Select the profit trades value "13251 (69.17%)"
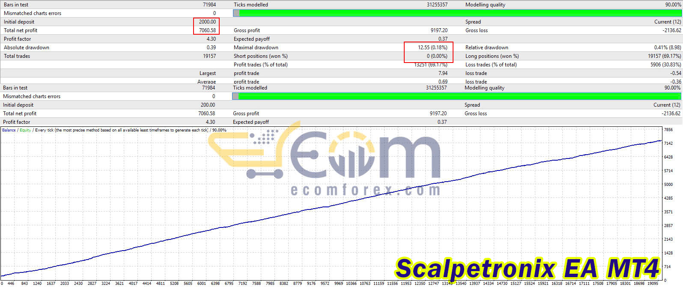This screenshot has width=683, height=287. coord(431,65)
